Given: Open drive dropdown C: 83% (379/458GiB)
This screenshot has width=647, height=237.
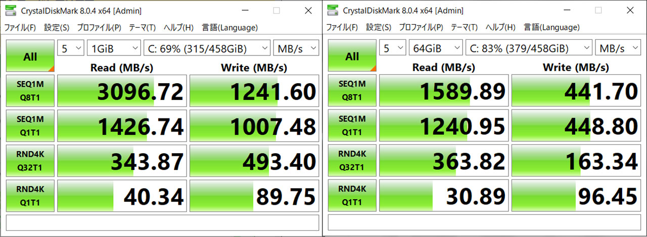Looking at the screenshot, I should tap(529, 48).
